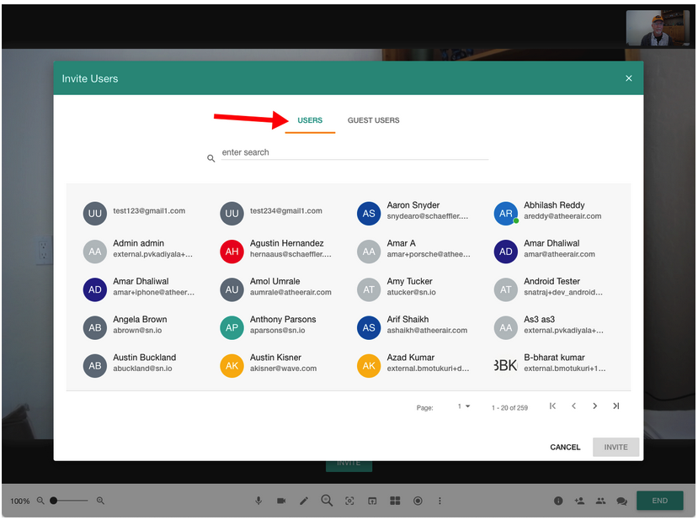
Task: Pick Amar Dhaliwal with amar+iphone email
Action: (x=139, y=289)
